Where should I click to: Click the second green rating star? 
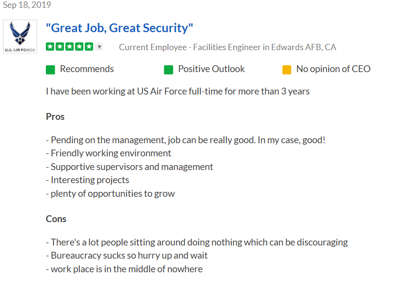tap(60, 47)
